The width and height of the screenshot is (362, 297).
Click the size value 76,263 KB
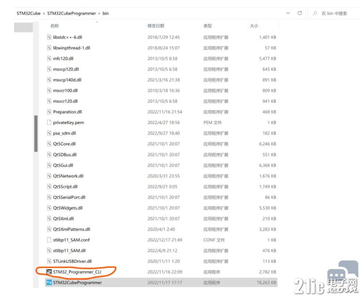tap(266, 282)
